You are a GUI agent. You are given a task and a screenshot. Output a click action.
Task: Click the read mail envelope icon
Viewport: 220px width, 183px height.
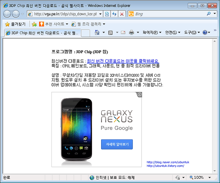click(x=123, y=33)
